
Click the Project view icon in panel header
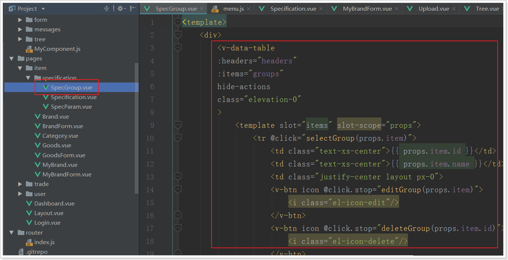click(x=12, y=8)
